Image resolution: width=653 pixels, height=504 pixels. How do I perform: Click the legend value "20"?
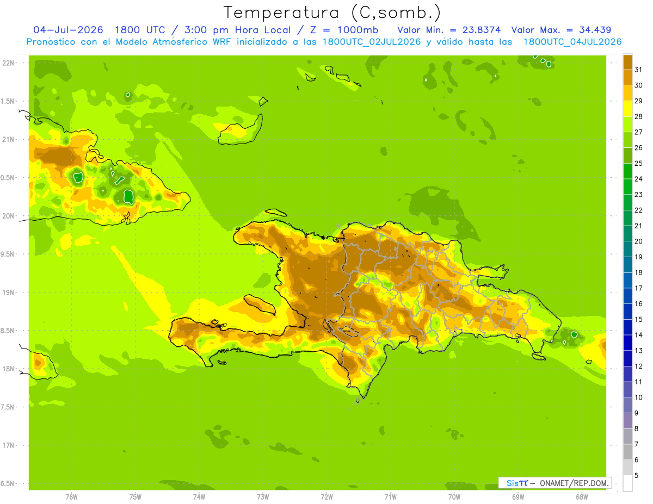pos(639,241)
